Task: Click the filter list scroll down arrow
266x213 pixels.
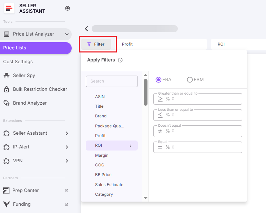Action: click(145, 198)
